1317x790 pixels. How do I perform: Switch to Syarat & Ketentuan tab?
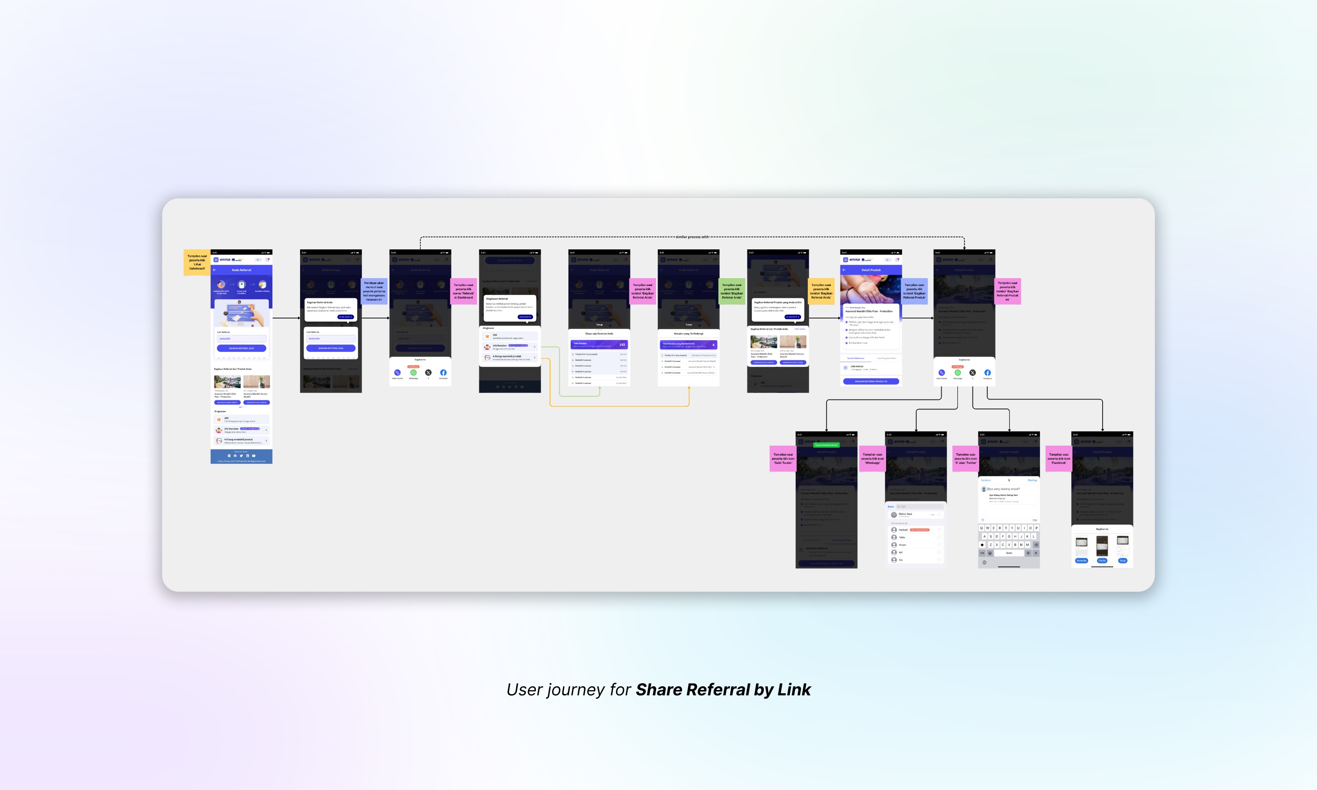856,358
